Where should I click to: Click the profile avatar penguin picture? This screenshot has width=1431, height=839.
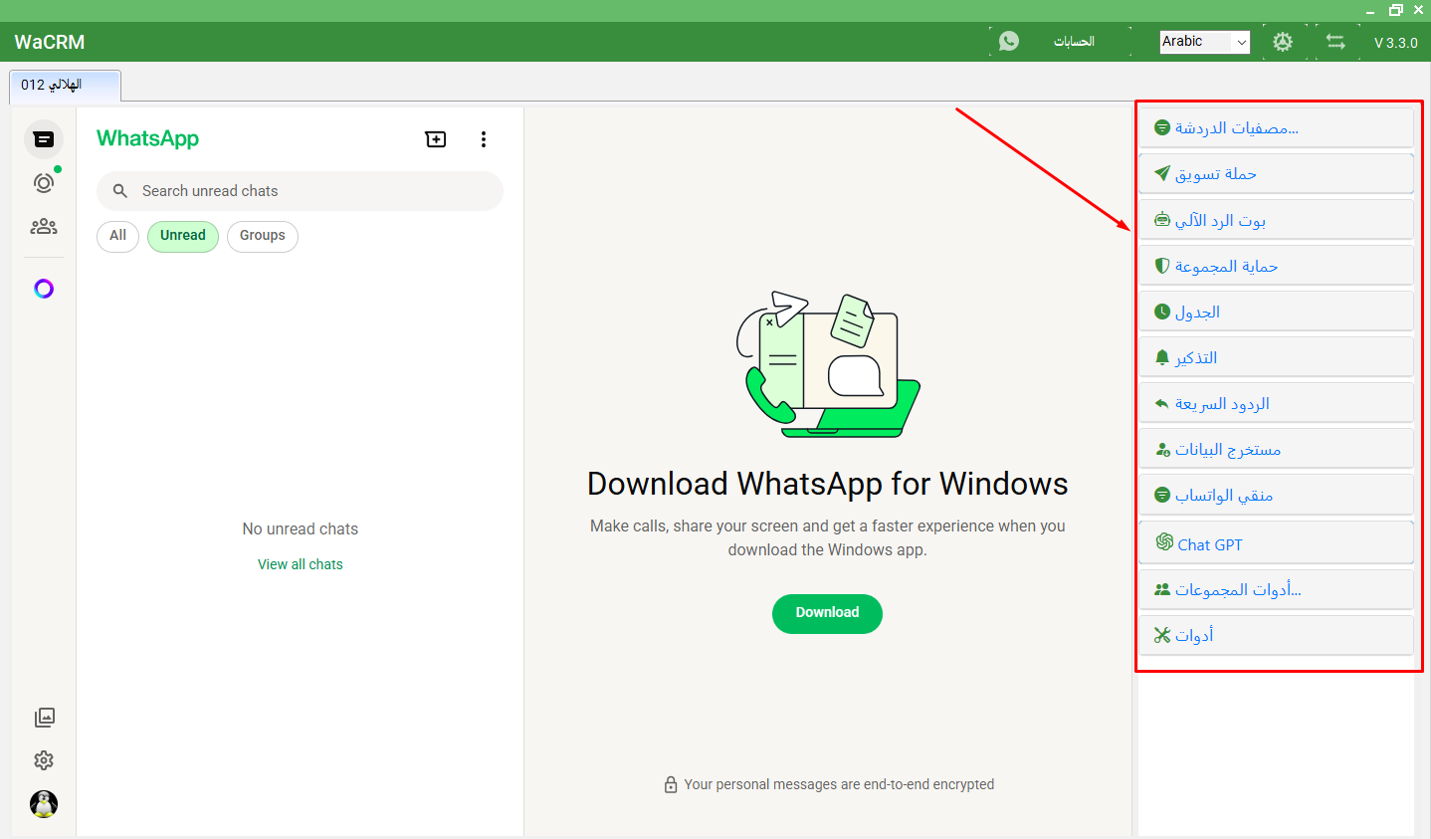coord(44,804)
